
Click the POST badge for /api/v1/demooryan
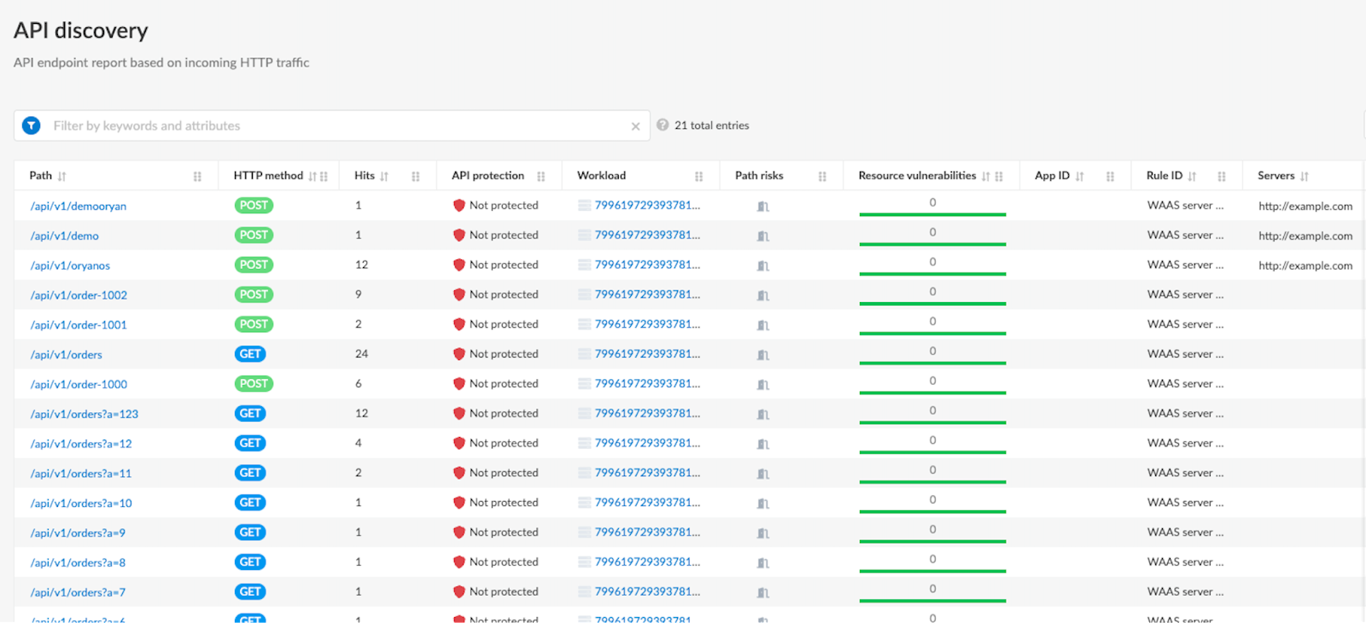tap(254, 205)
